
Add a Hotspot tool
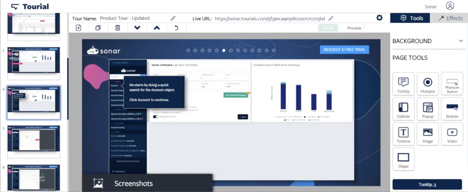coord(428,84)
